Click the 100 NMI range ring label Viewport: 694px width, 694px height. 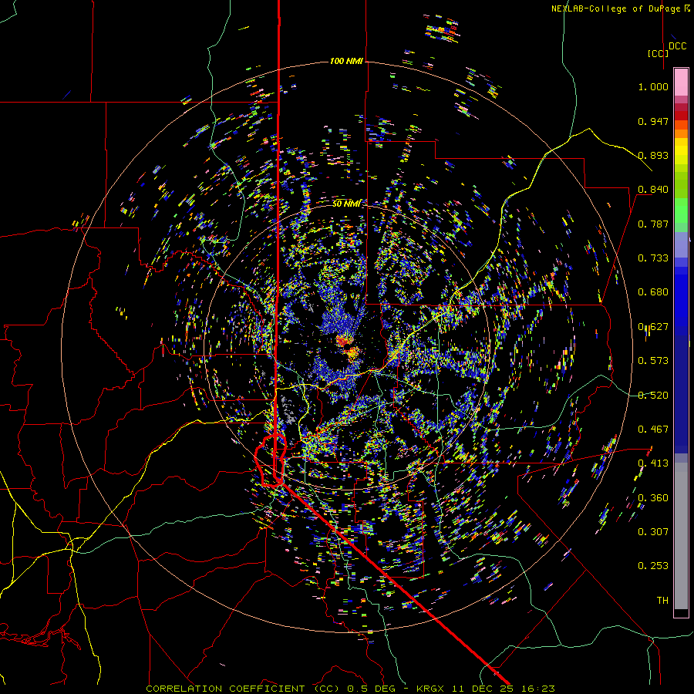click(346, 61)
